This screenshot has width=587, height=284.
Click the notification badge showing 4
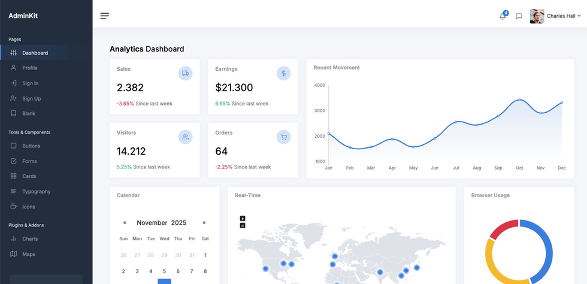(x=506, y=13)
